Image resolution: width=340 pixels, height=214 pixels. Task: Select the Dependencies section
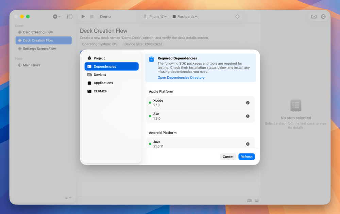112,67
